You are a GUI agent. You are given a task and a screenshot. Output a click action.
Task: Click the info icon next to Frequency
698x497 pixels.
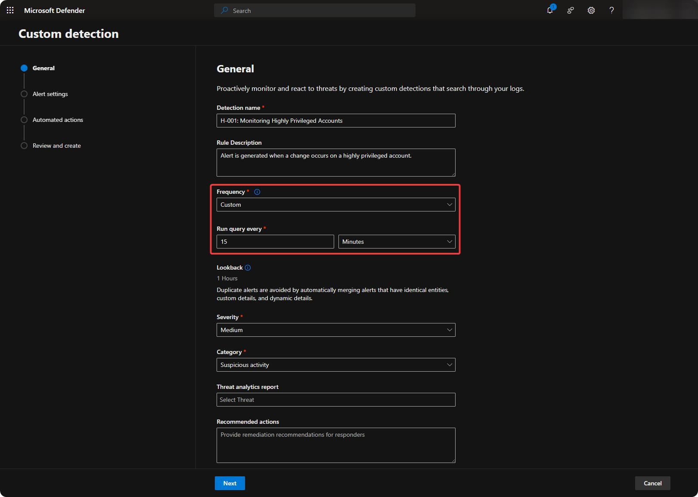click(x=257, y=192)
